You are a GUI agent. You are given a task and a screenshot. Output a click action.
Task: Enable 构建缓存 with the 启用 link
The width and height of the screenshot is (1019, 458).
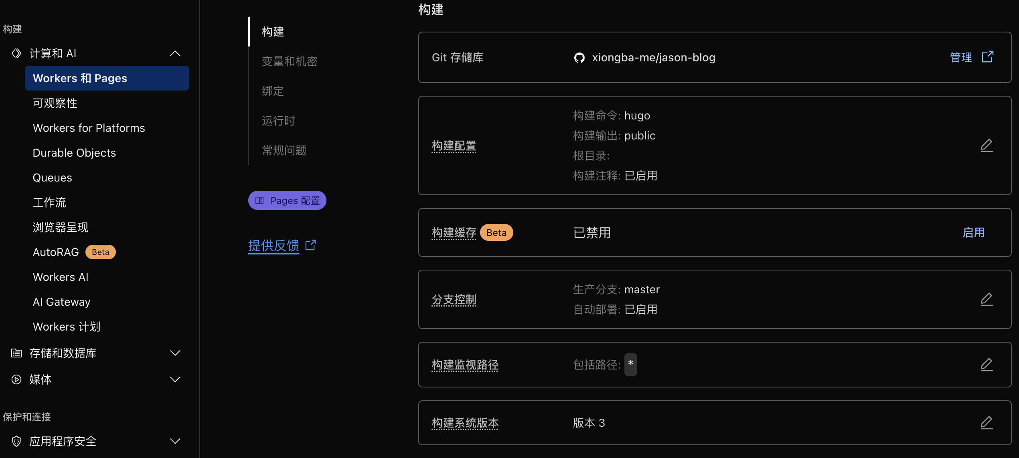click(973, 233)
